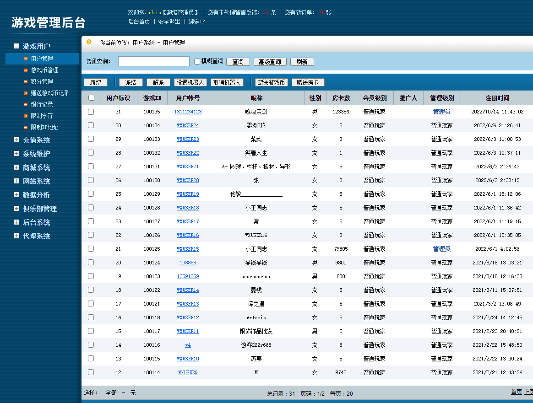
Task: Open 限制字符 in the sidebar
Action: point(42,116)
